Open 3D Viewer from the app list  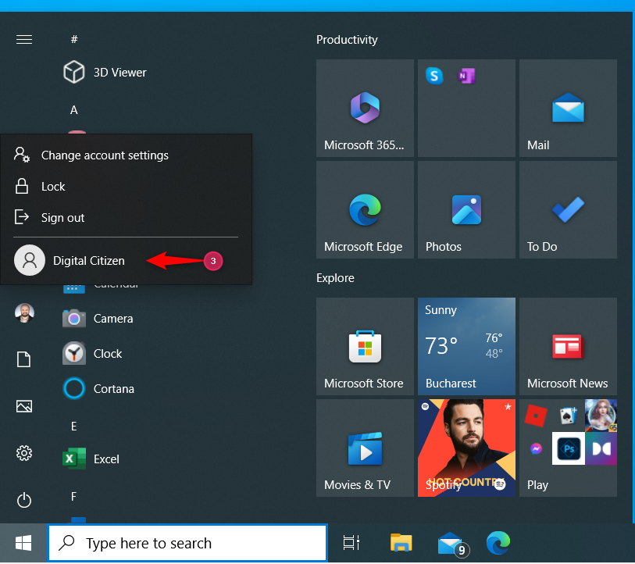[105, 72]
